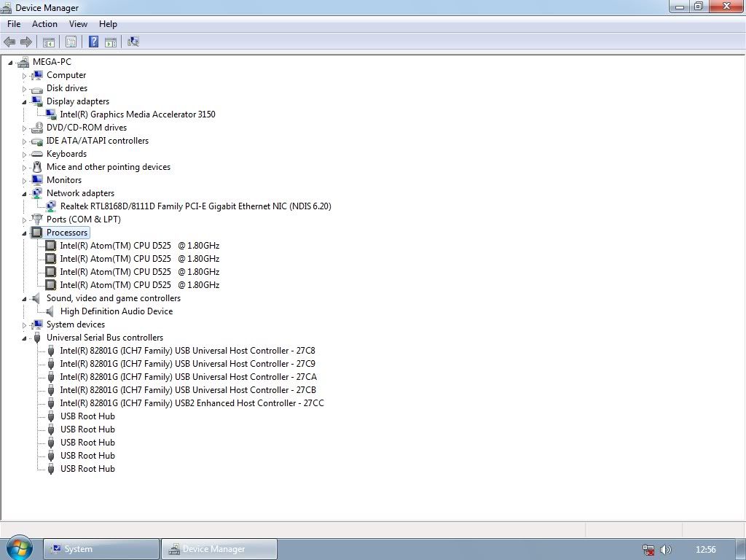Click the volume speaker tray icon
The image size is (746, 560).
(666, 550)
